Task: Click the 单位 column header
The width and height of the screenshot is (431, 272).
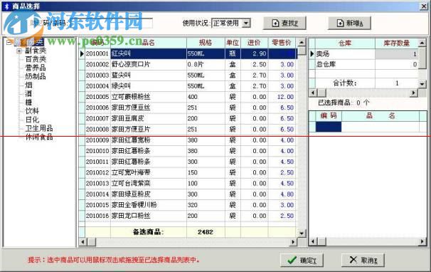Action: (x=233, y=43)
